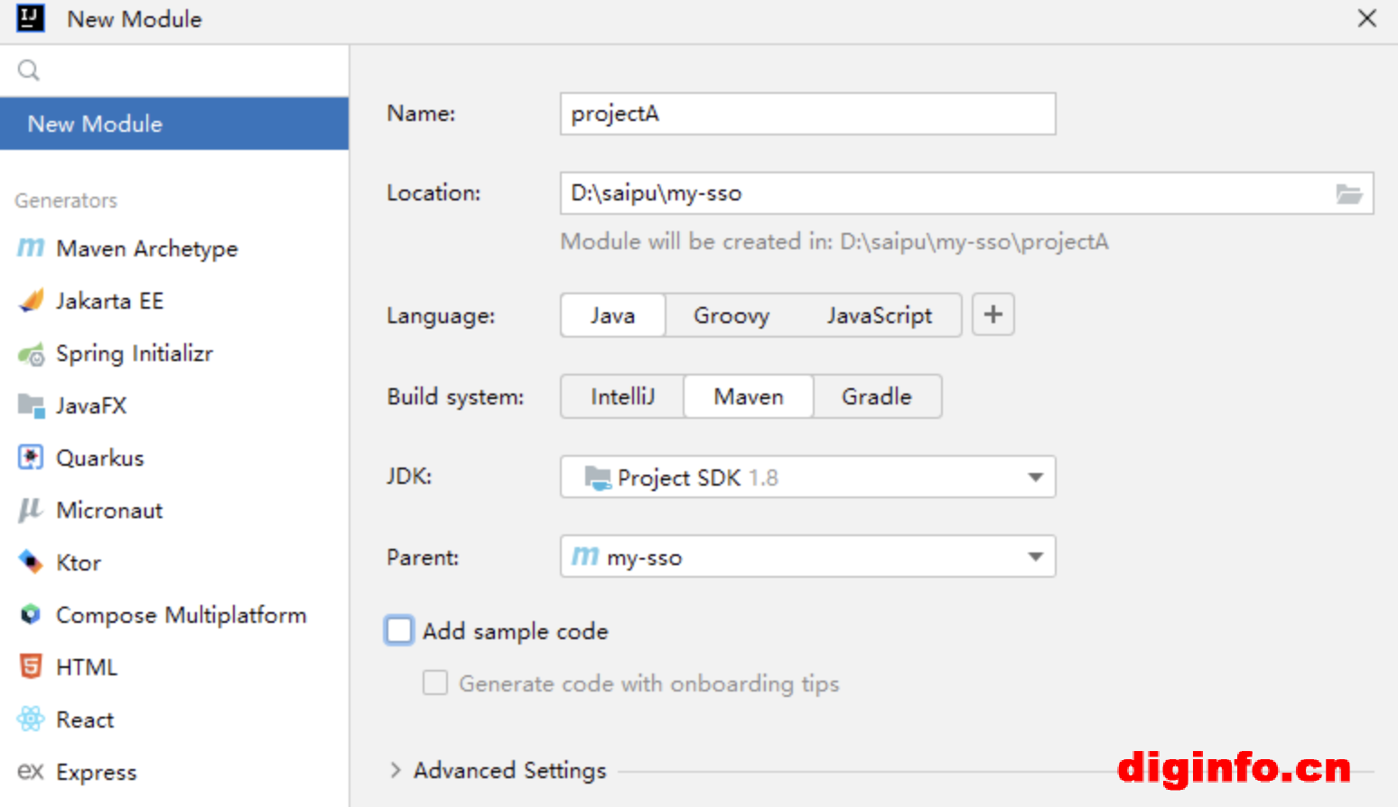Choose Compose Multiplatform from generators list
Screen dimensions: 1398x807
[x=181, y=615]
